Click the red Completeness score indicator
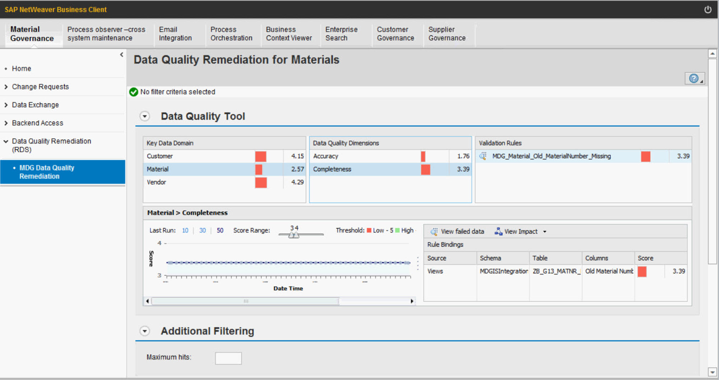This screenshot has width=719, height=380. (x=426, y=169)
